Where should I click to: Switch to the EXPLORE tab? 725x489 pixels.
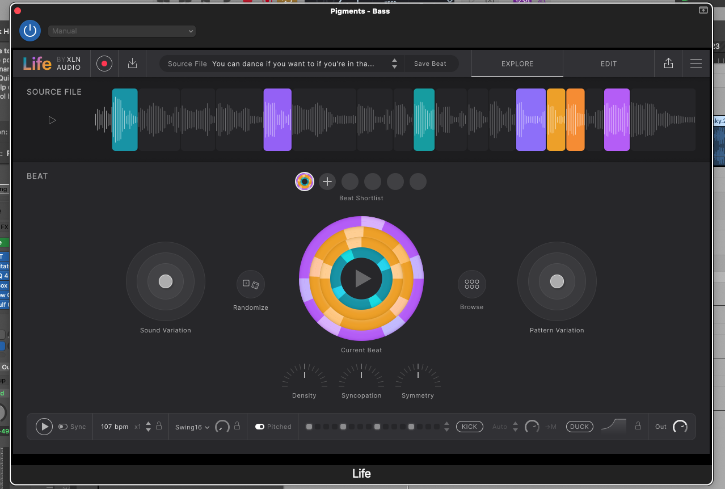[517, 64]
